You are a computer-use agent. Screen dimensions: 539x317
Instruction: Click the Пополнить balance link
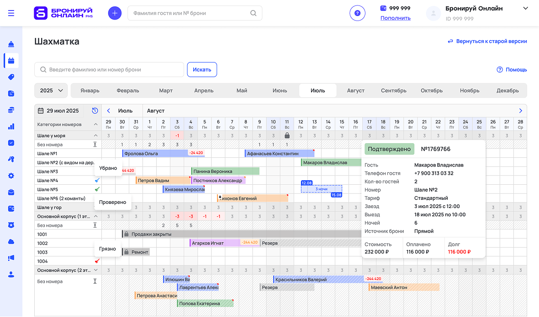coord(395,18)
